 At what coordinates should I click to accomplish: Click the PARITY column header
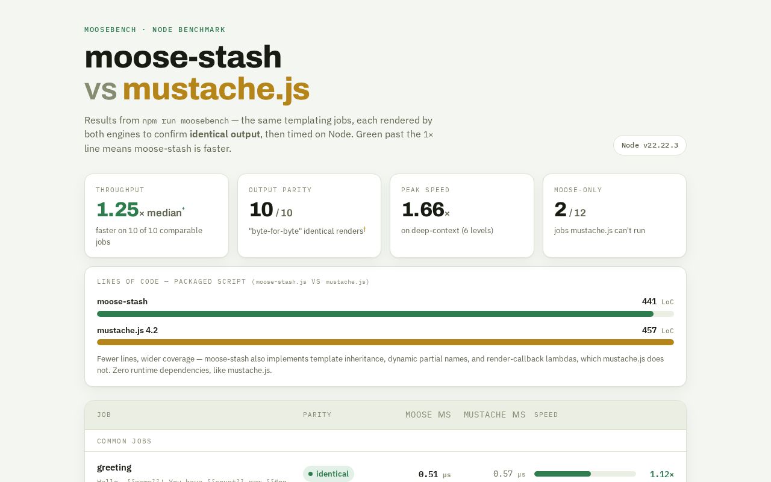click(x=317, y=415)
